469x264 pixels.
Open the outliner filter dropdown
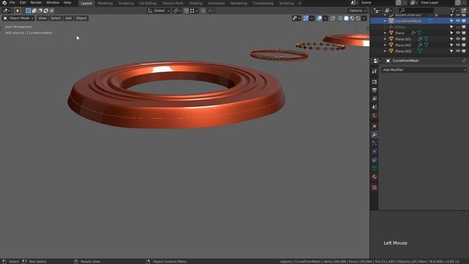click(x=454, y=11)
